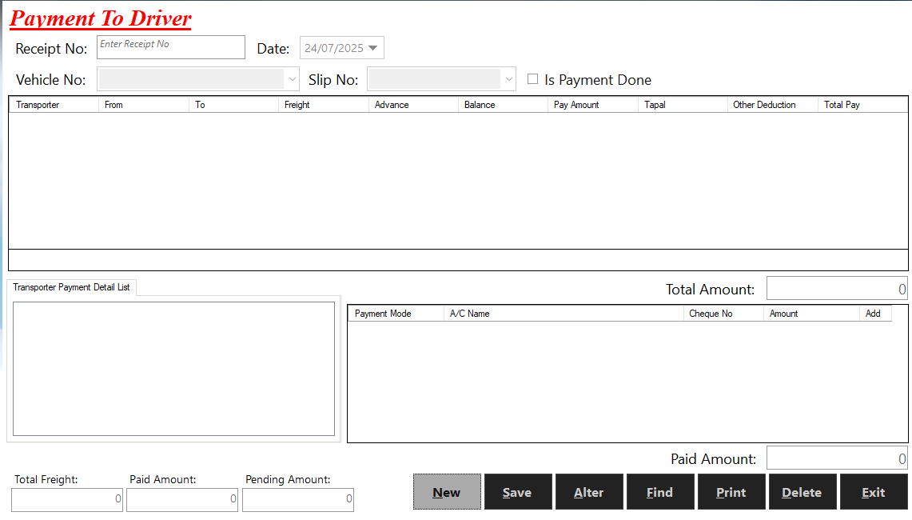Click the Add column header
This screenshot has width=912, height=520.
pyautogui.click(x=874, y=314)
